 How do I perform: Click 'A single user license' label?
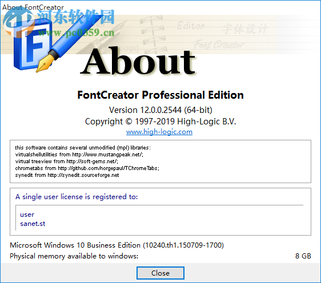pos(77,197)
